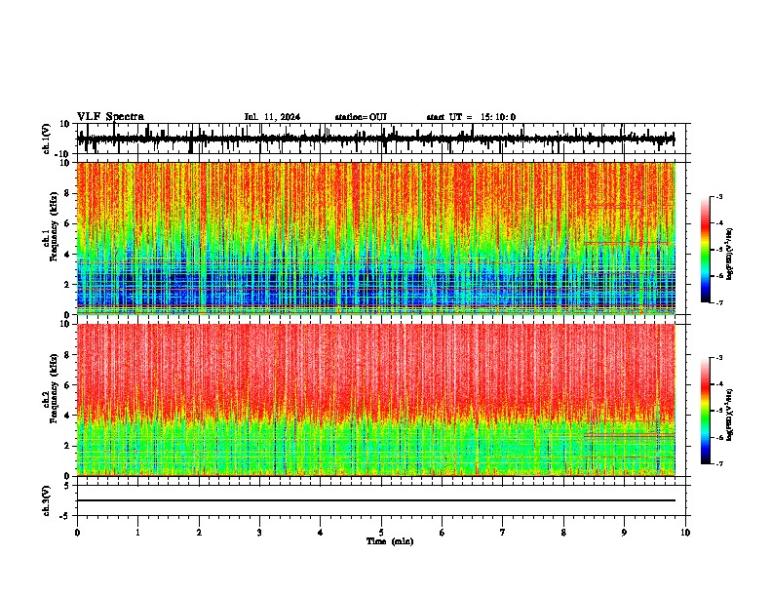Click the ch.1 colorbar log(PSD) label
The width and height of the screenshot is (772, 597).
coord(729,254)
